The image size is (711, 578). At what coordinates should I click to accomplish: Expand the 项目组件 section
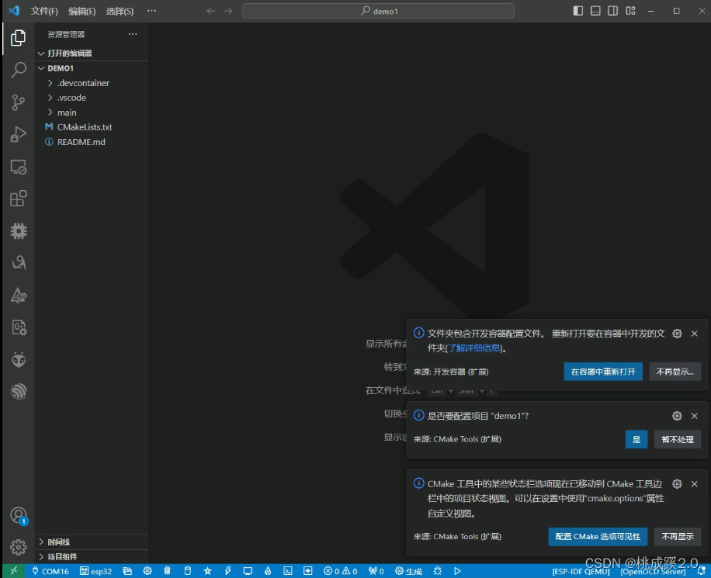click(x=92, y=557)
